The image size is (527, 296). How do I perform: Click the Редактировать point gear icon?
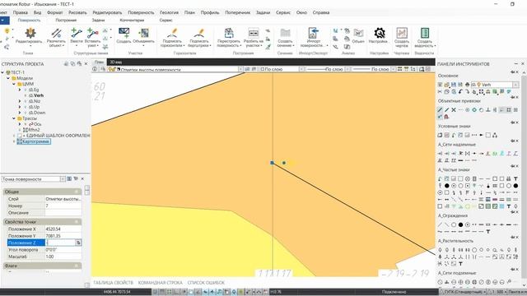[x=30, y=33]
